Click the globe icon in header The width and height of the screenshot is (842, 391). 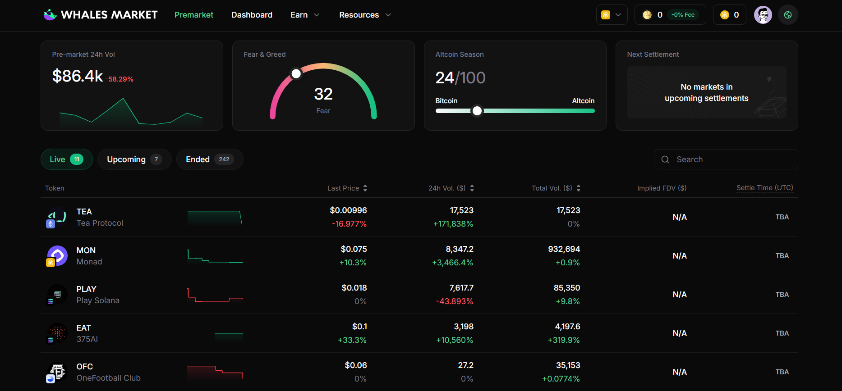(x=788, y=15)
